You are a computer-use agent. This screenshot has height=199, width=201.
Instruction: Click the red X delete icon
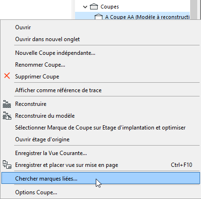click(x=7, y=76)
